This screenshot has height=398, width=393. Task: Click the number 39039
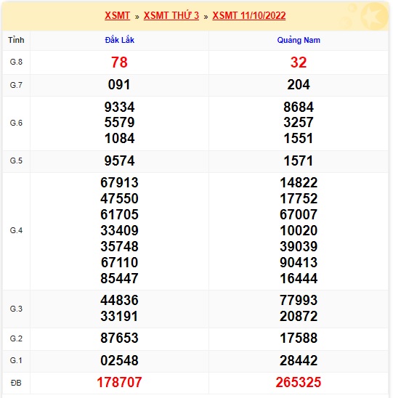(x=299, y=246)
